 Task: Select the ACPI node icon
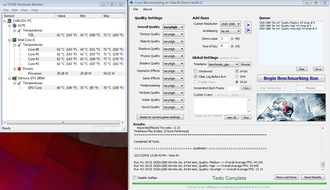click(x=15, y=26)
